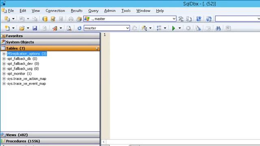Viewport: 260px width, 146px height.
Task: Click the new connection icon in the top toolbar
Action: (7, 19)
